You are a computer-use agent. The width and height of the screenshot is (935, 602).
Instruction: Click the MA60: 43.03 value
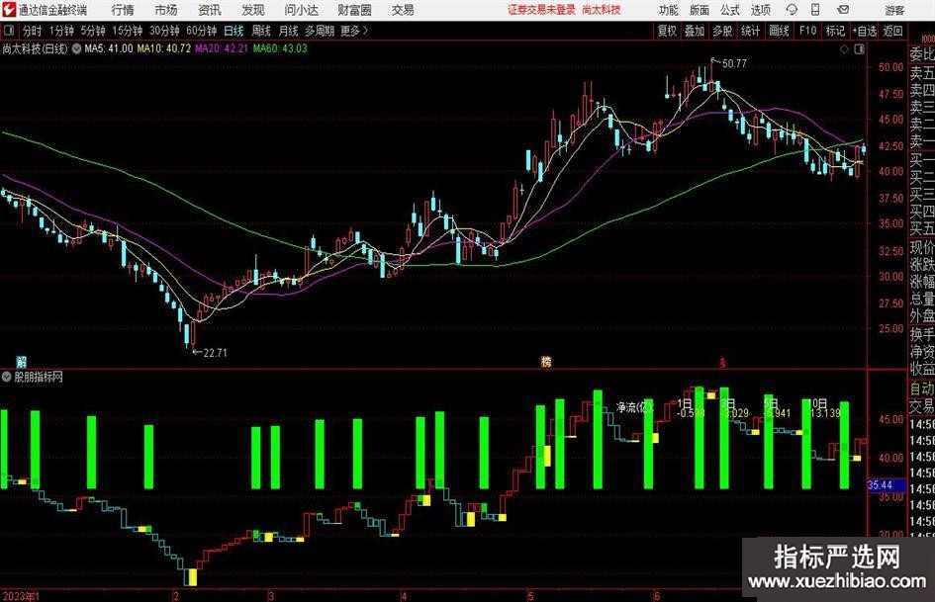pyautogui.click(x=280, y=48)
